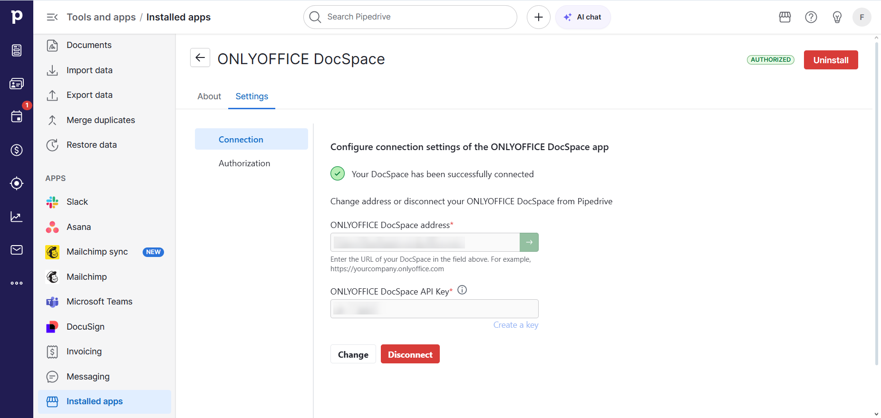Open Insights chart icon in sidebar

click(x=17, y=217)
